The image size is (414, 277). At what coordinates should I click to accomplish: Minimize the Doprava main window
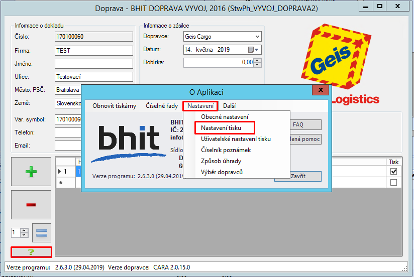pos(366,7)
